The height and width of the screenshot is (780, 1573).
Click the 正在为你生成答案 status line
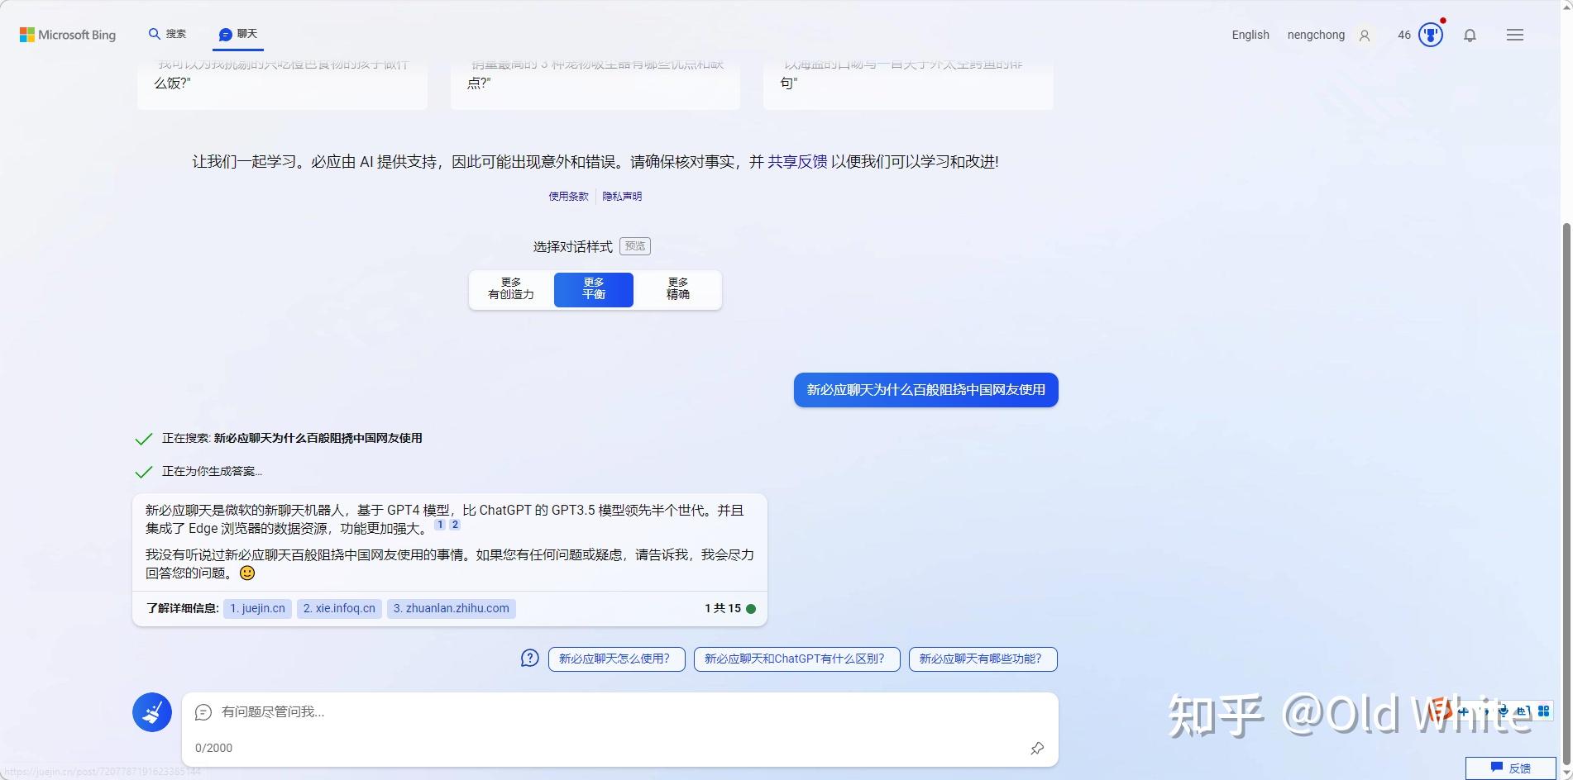pyautogui.click(x=212, y=471)
